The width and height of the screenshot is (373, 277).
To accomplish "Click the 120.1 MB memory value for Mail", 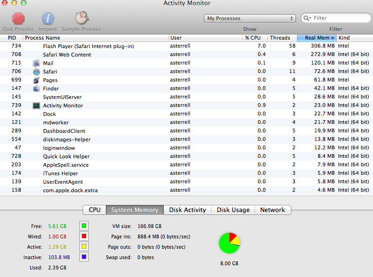I will click(x=323, y=63).
